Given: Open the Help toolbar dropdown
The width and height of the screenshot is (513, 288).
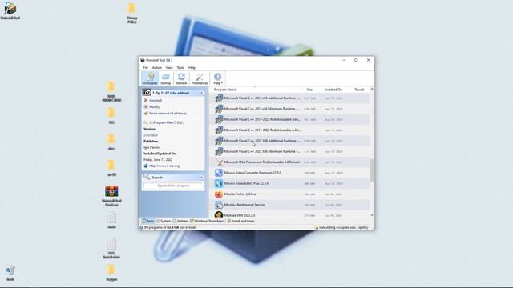Looking at the screenshot, I should [217, 78].
